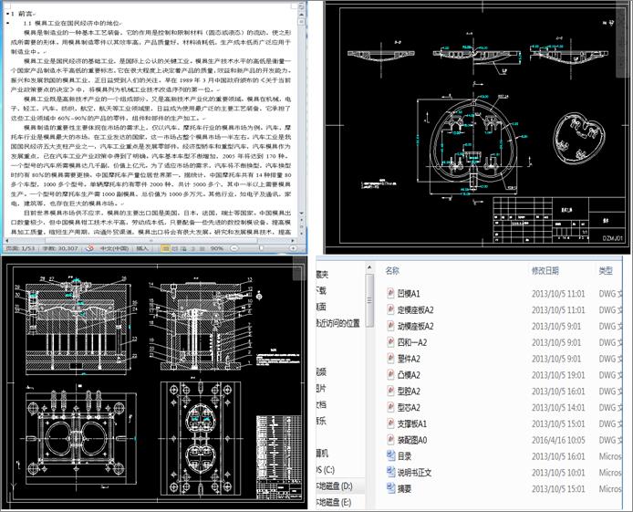Open the 凹模A1 DWG file icon
Image resolution: width=633 pixels, height=512 pixels.
point(390,294)
